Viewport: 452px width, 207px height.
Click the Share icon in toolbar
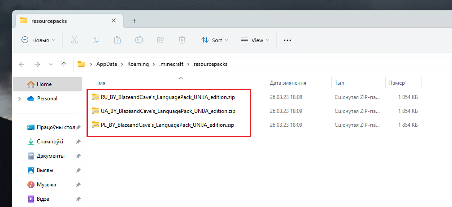161,40
